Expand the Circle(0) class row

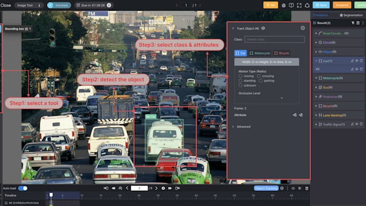coord(316,42)
